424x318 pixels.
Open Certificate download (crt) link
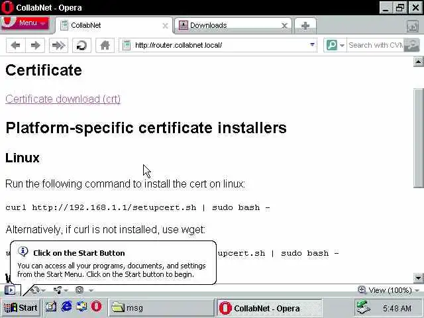point(63,99)
